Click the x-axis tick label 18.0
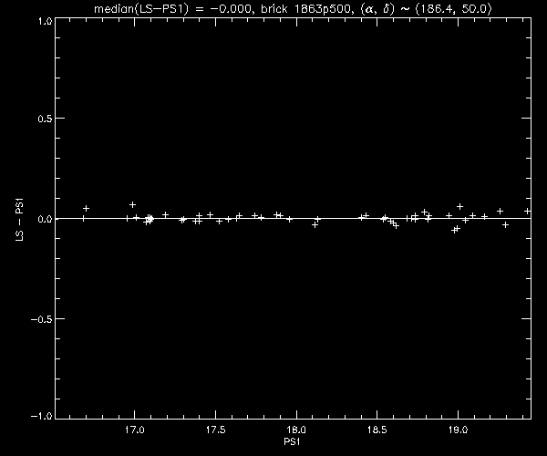The width and height of the screenshot is (547, 456). click(296, 430)
